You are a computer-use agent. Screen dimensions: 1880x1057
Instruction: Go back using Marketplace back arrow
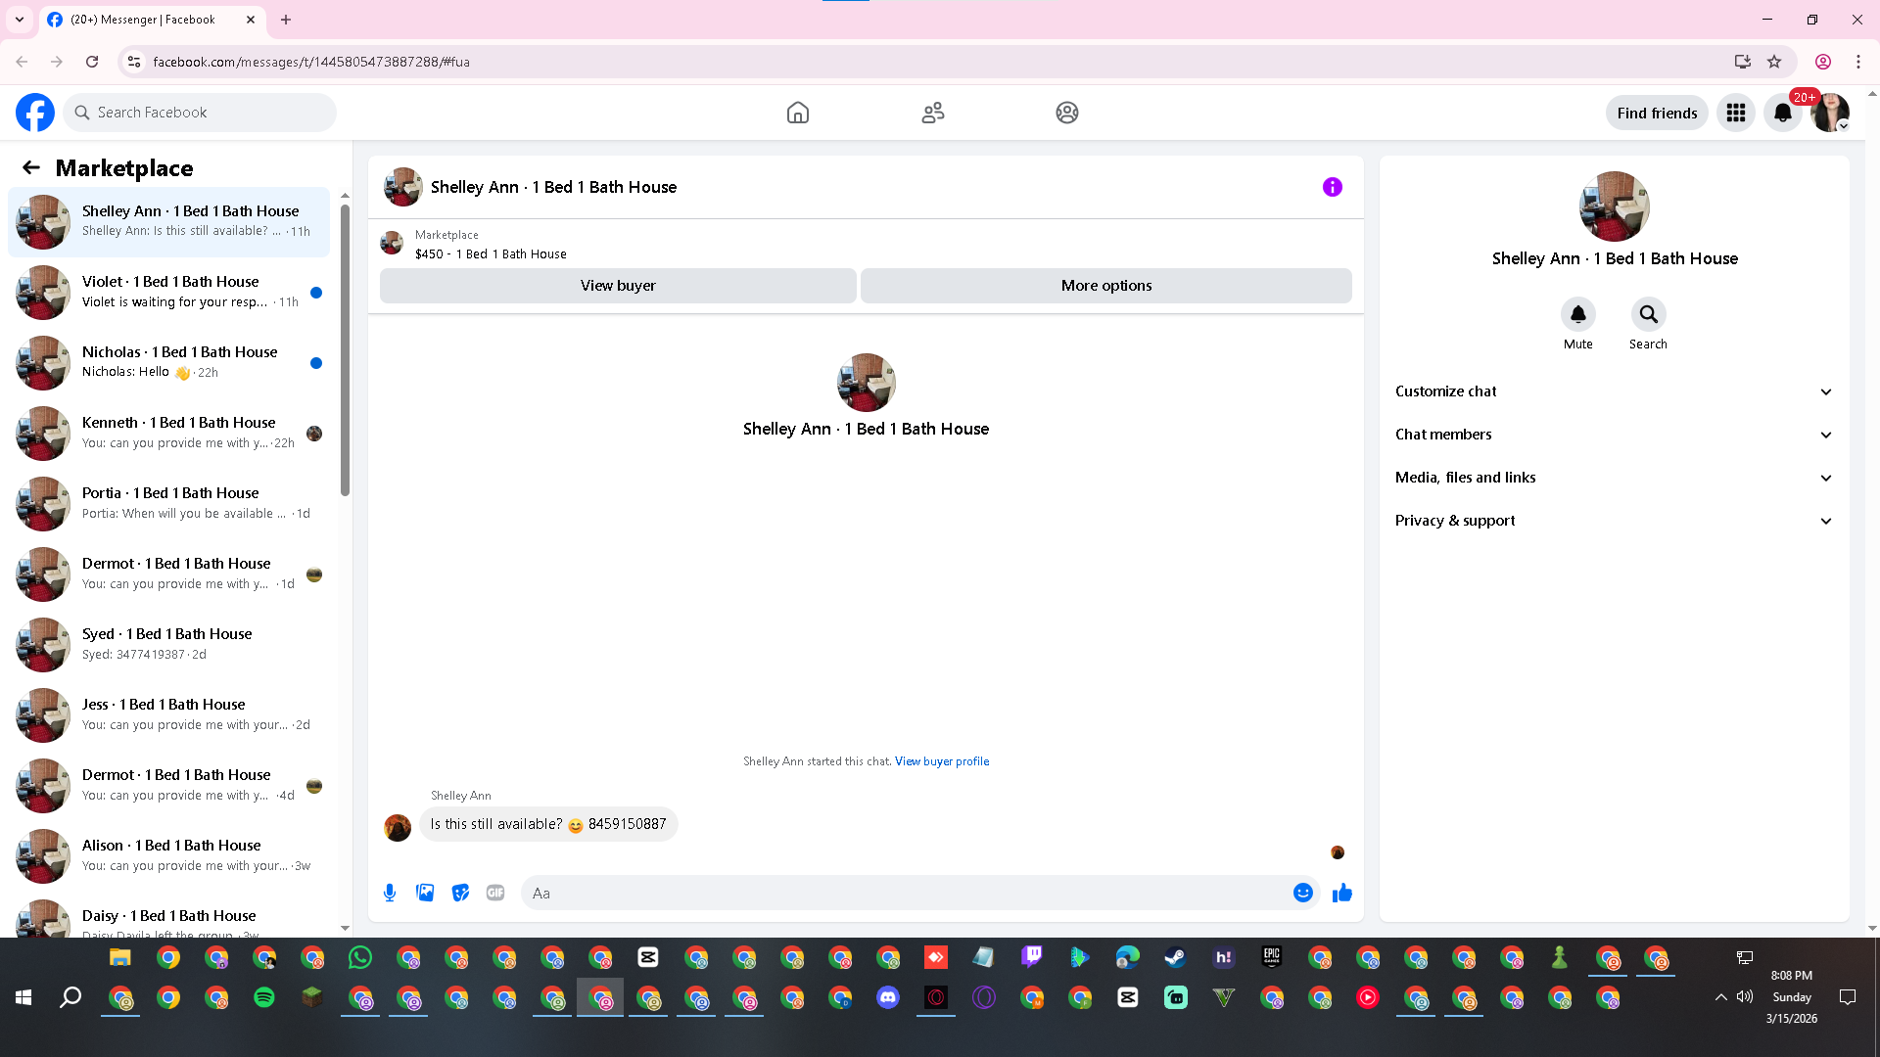click(31, 167)
